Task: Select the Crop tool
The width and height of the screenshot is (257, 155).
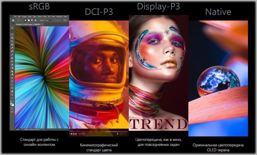Action: point(12,41)
